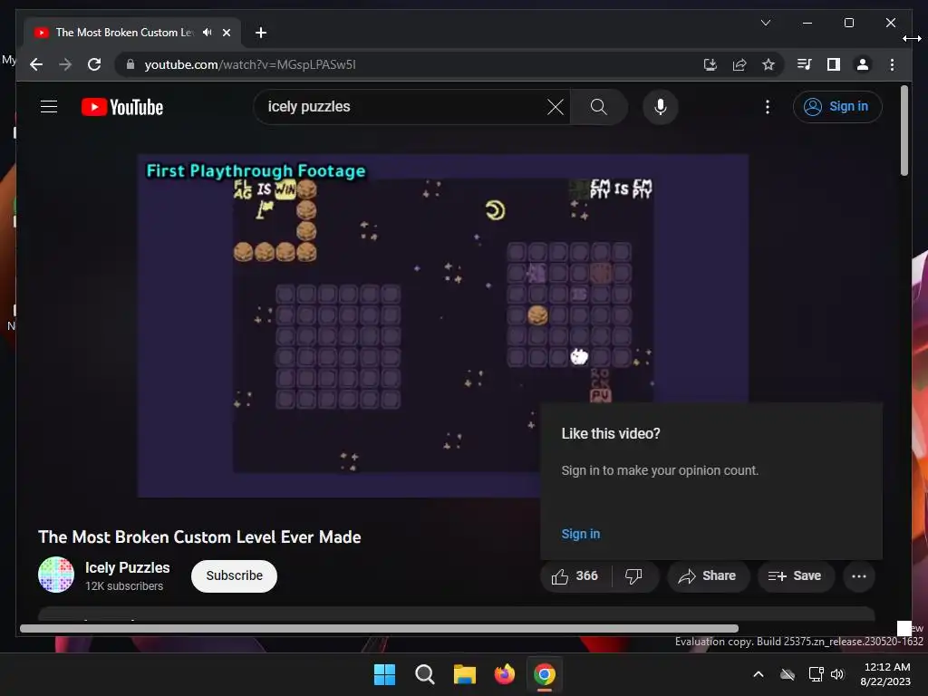Viewport: 928px width, 696px height.
Task: Open Chrome three-dot menu
Action: pos(892,64)
